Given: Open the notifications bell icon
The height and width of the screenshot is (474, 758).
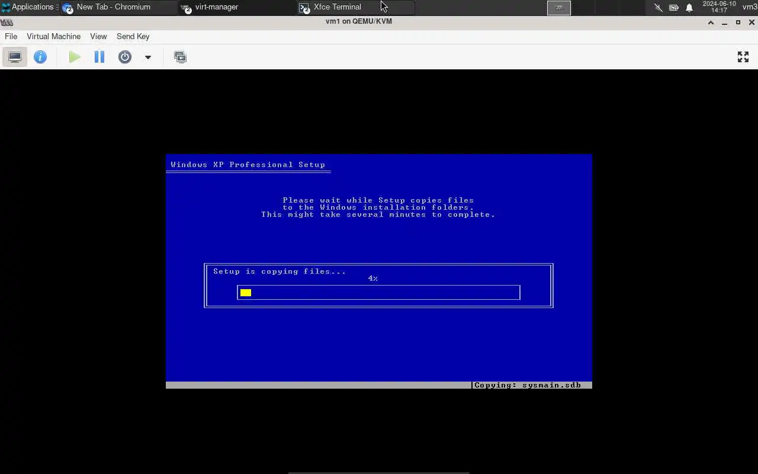Looking at the screenshot, I should click(x=689, y=8).
